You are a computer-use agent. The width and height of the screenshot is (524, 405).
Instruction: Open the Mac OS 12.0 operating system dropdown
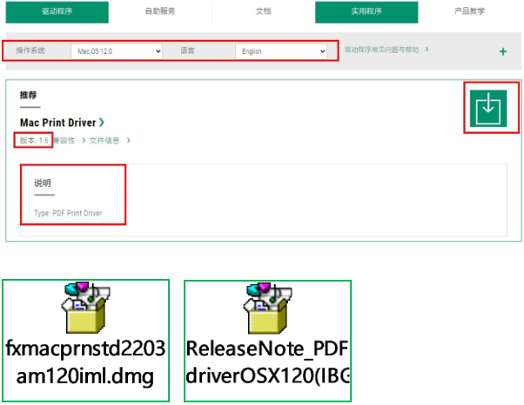(x=117, y=51)
